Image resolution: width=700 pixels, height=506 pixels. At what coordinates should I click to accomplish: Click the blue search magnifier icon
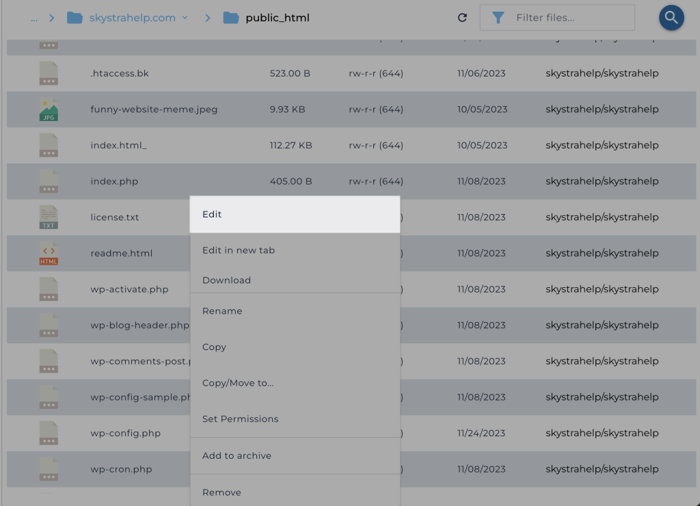click(671, 18)
